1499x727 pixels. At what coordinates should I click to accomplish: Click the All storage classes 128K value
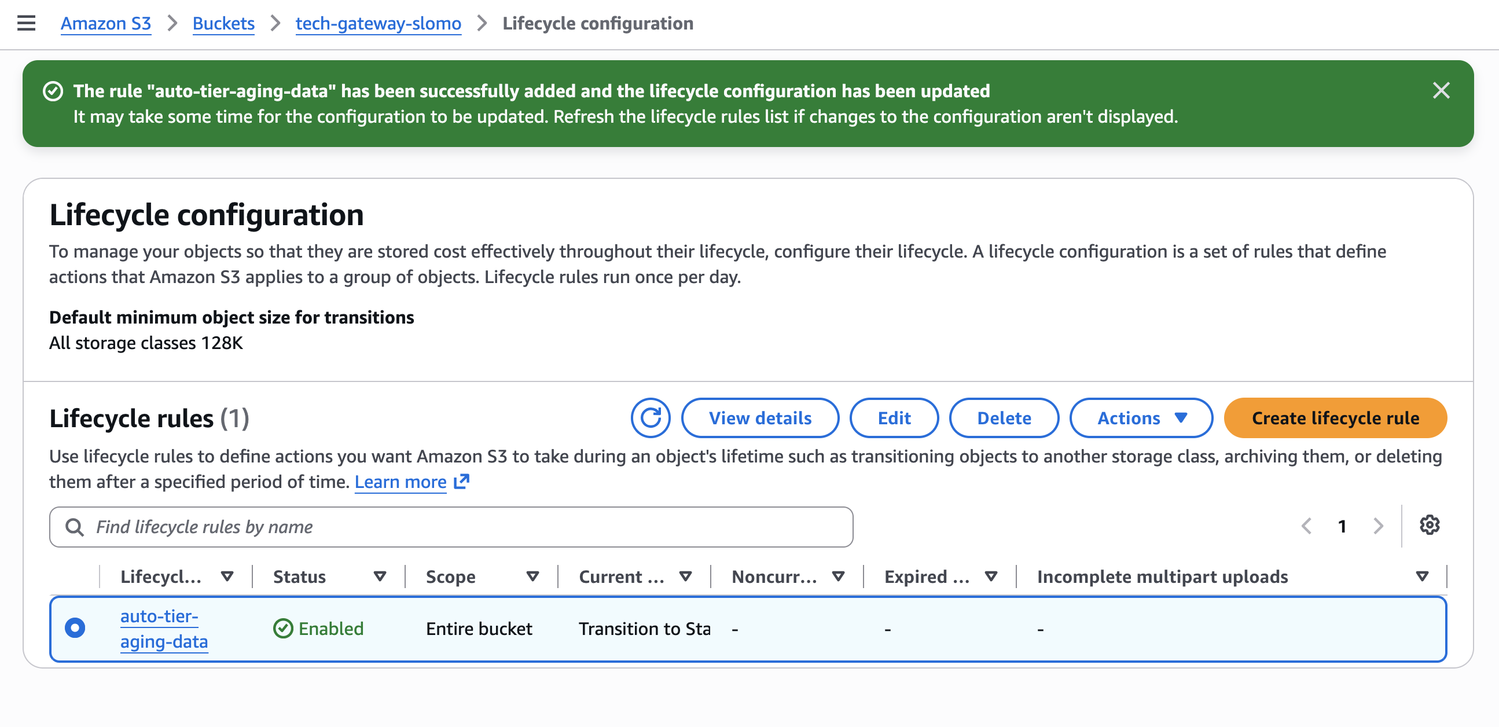(146, 343)
